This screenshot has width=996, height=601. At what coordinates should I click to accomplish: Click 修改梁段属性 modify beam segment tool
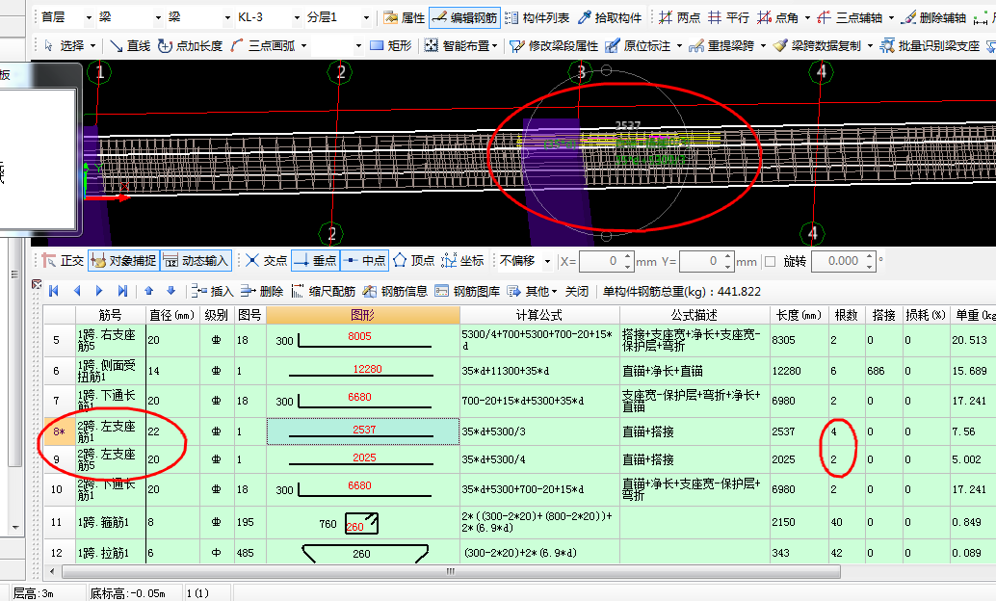(x=554, y=45)
